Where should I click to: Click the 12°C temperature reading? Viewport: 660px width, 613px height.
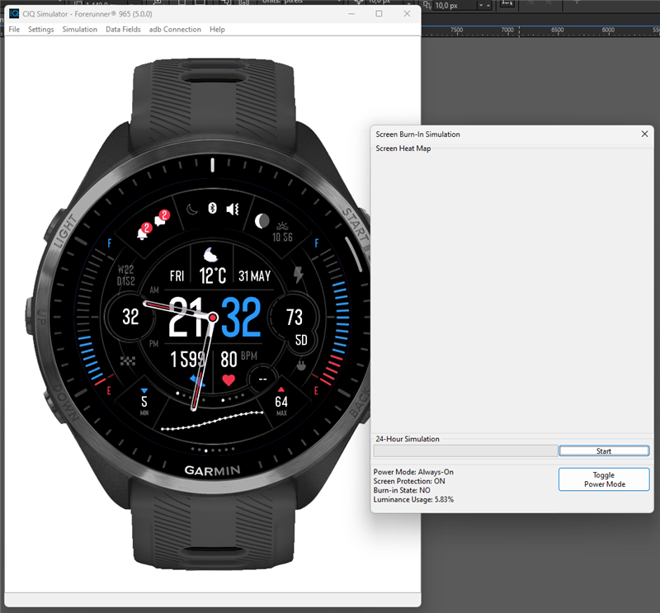(213, 276)
